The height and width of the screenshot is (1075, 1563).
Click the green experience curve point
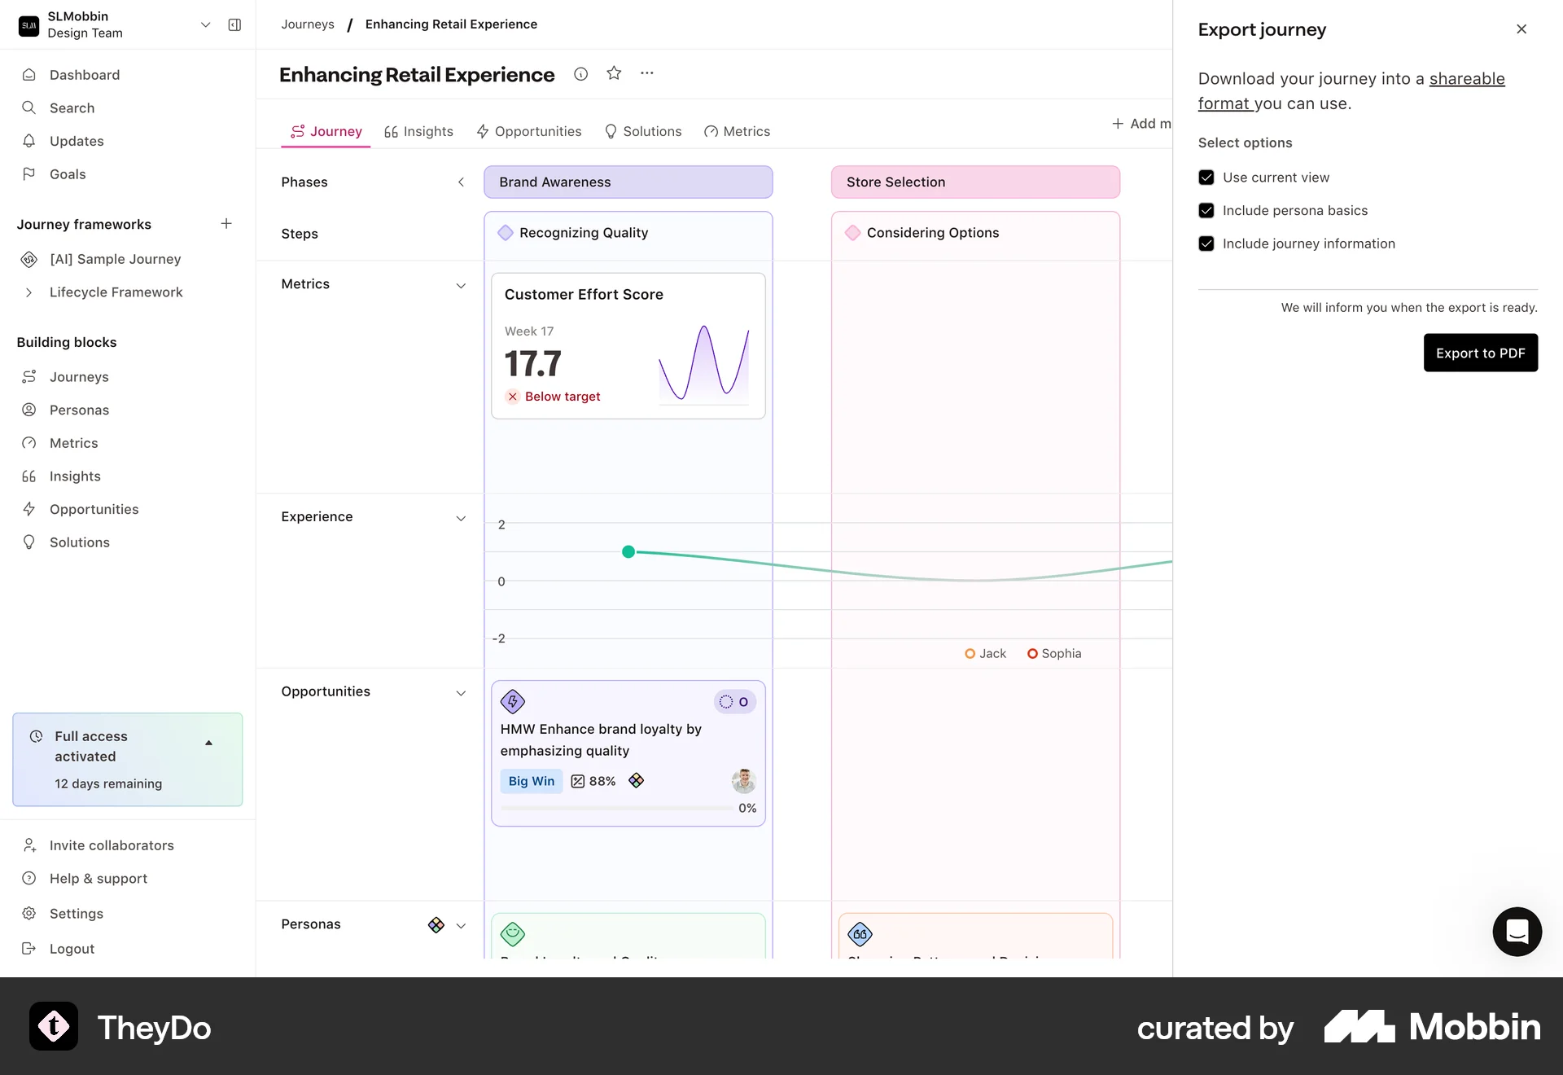628,552
